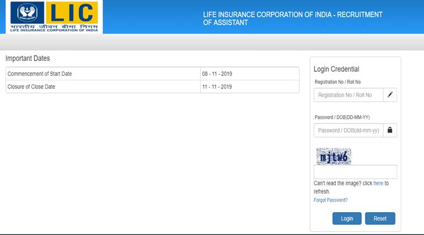Click the mjtw6 captcha image
This screenshot has height=235, width=424.
[x=334, y=156]
